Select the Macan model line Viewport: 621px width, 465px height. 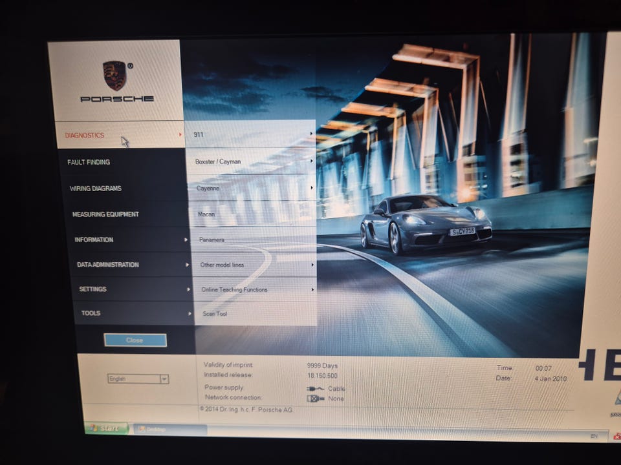pyautogui.click(x=254, y=214)
